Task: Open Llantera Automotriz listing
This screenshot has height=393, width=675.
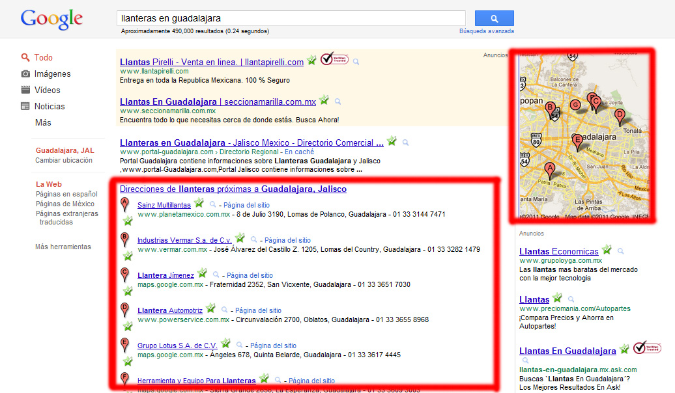Action: point(170,310)
